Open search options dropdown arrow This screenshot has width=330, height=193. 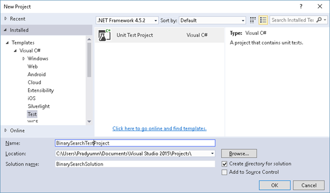325,20
